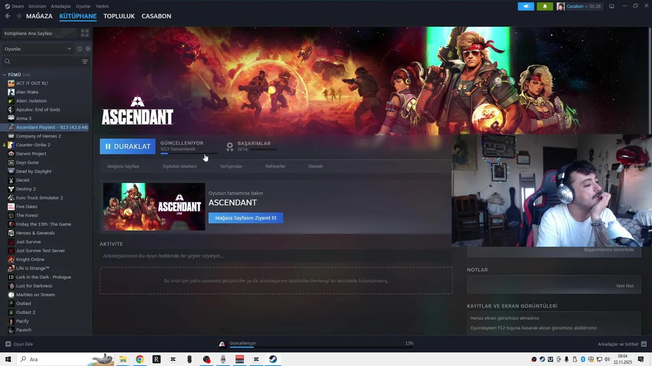Viewport: 652px width, 366px height.
Task: Click the ready-to-play filter icon
Action: [88, 49]
